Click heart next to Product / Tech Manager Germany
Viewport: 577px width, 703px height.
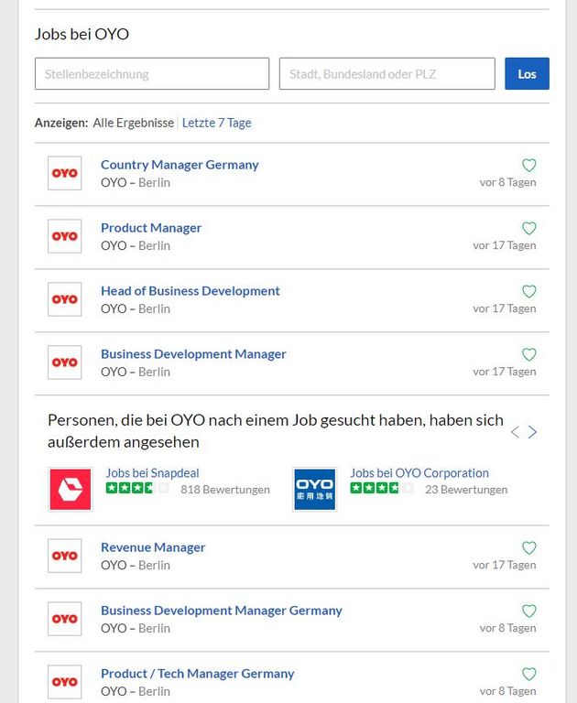[x=528, y=675]
